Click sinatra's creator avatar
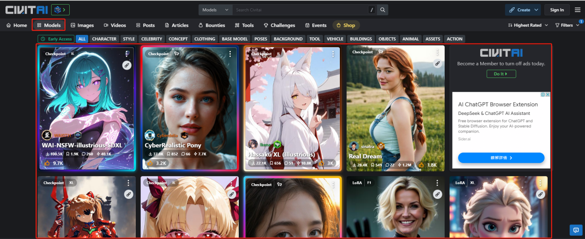Image resolution: width=585 pixels, height=239 pixels. tap(354, 146)
